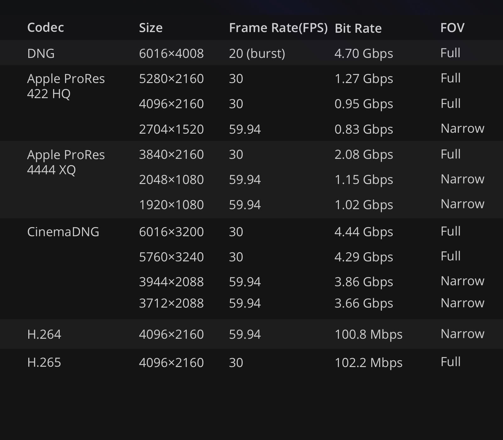The image size is (503, 440).
Task: Select the Apple ProRes 422 HQ label
Action: [66, 86]
